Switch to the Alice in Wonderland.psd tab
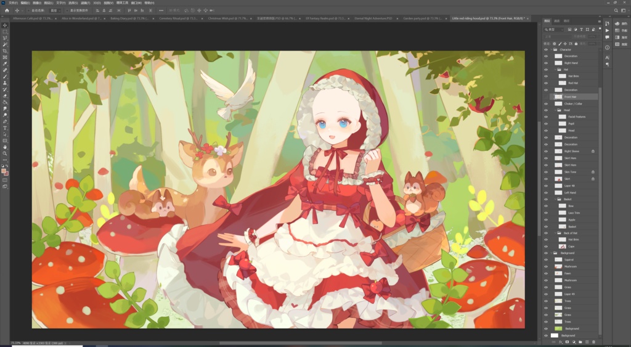Image resolution: width=631 pixels, height=347 pixels. point(82,18)
